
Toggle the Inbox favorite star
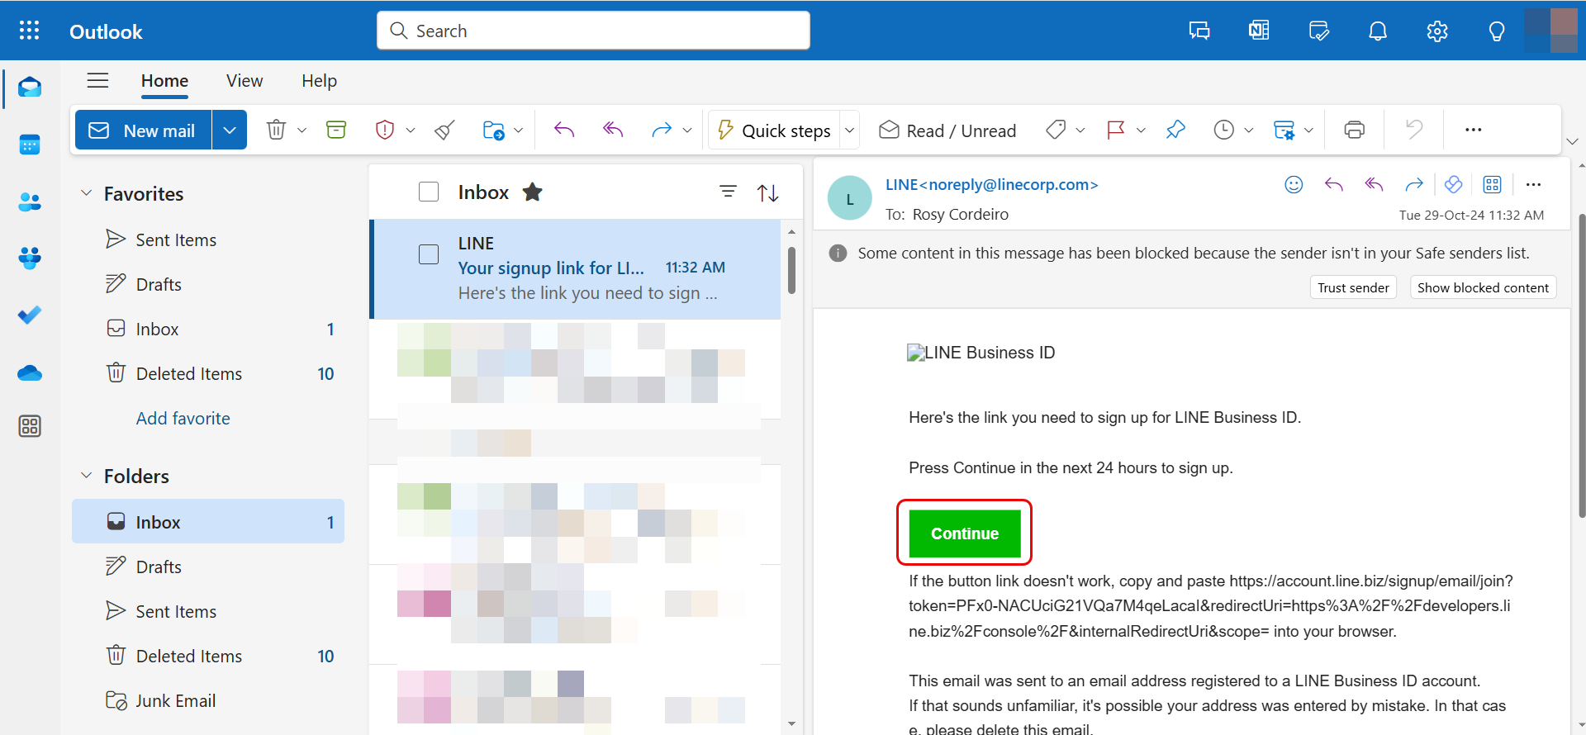(x=533, y=192)
